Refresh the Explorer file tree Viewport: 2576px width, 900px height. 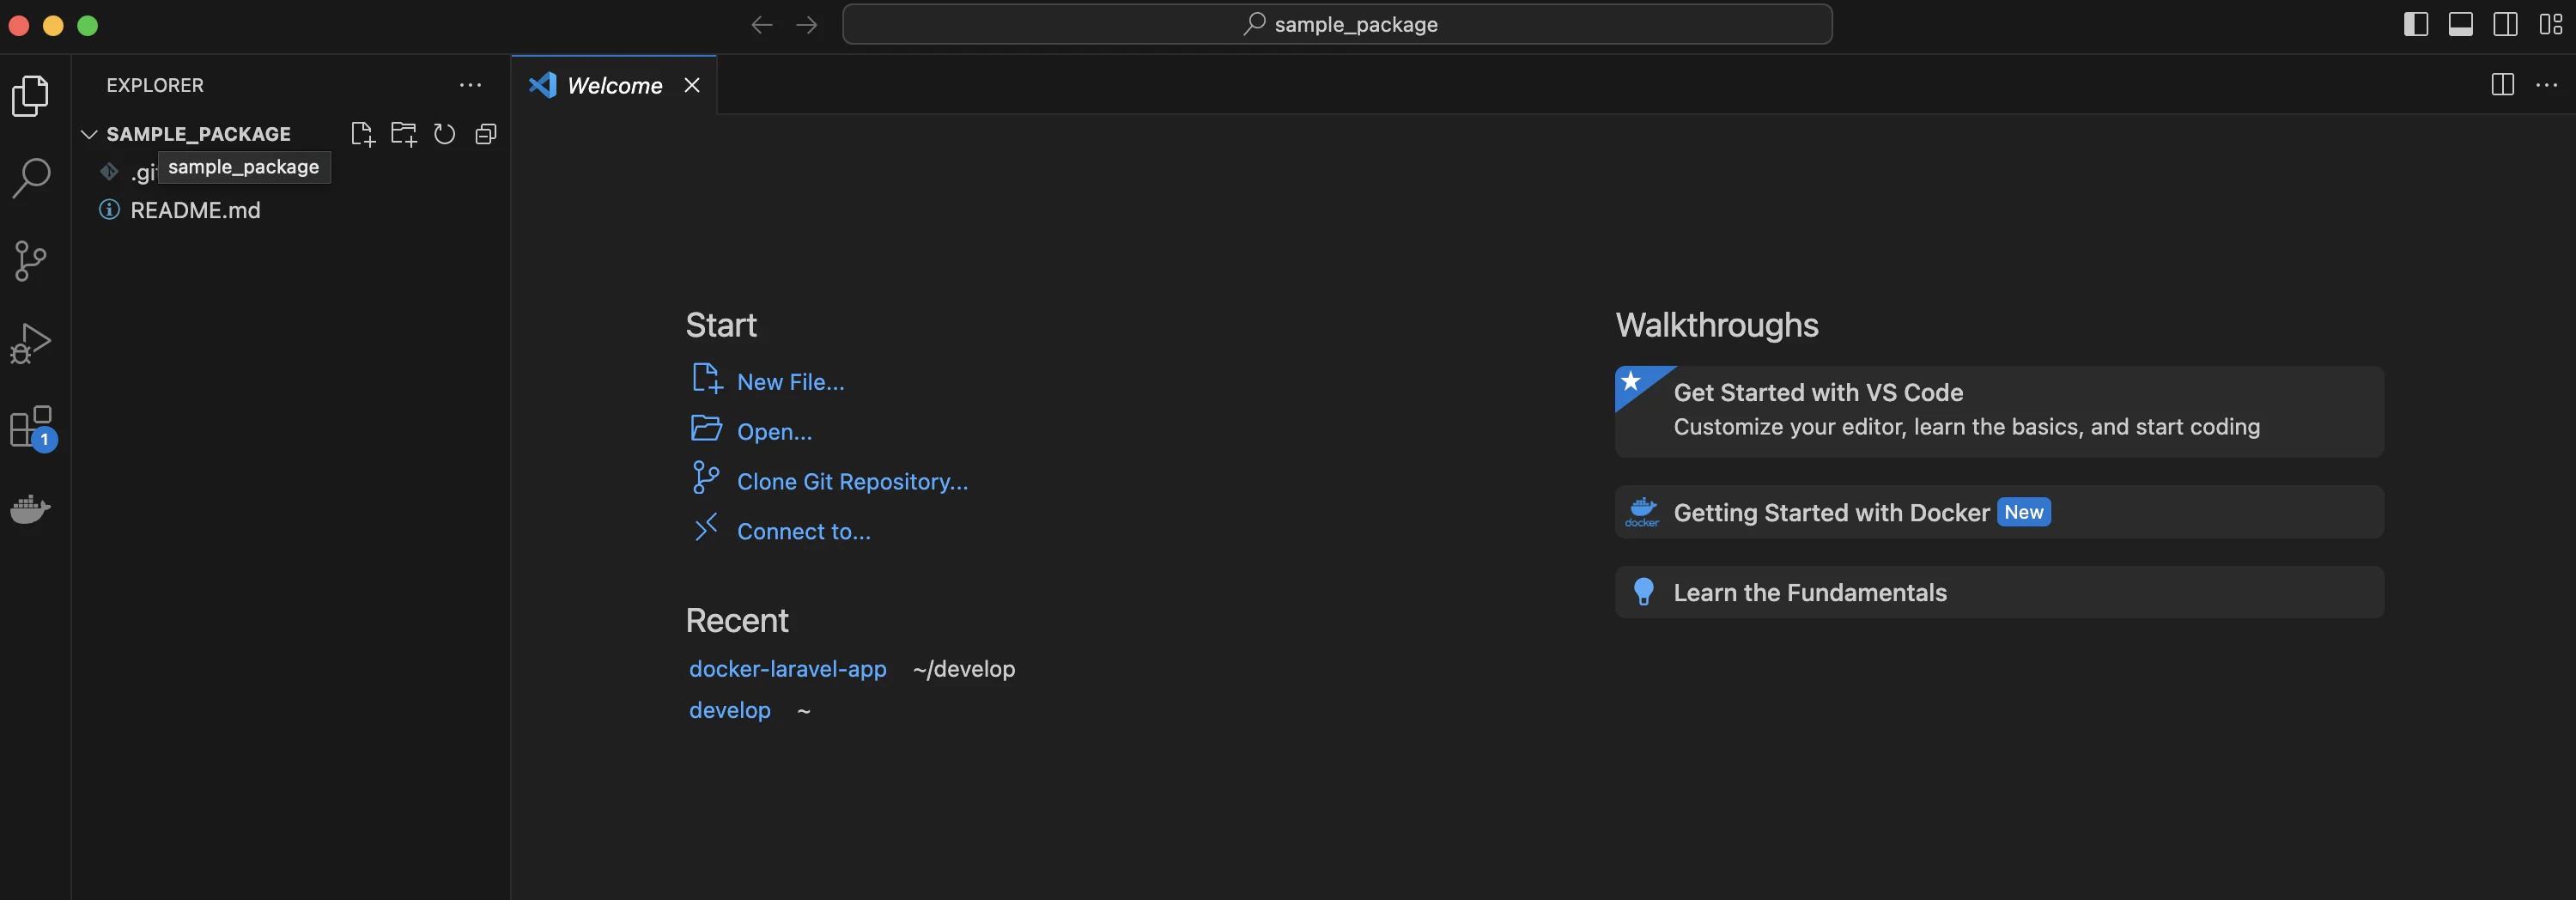point(445,134)
